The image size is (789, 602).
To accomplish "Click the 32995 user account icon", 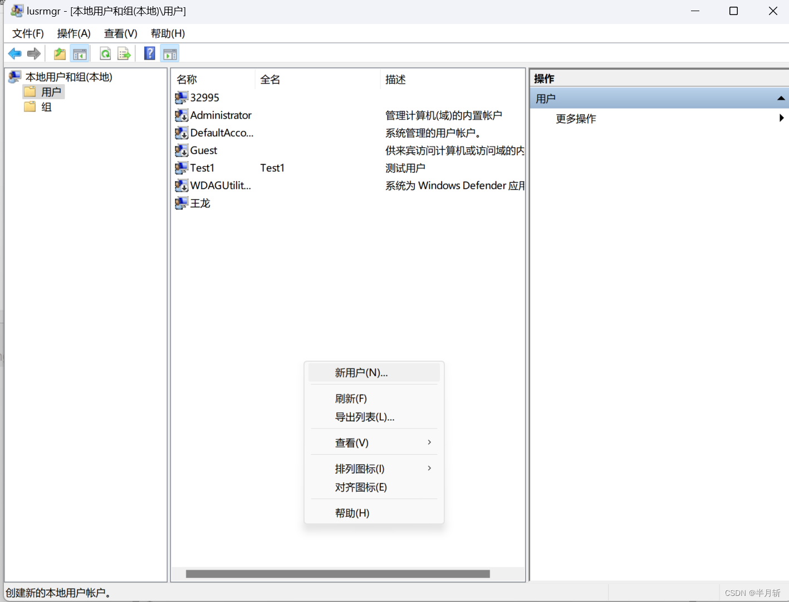I will (182, 98).
